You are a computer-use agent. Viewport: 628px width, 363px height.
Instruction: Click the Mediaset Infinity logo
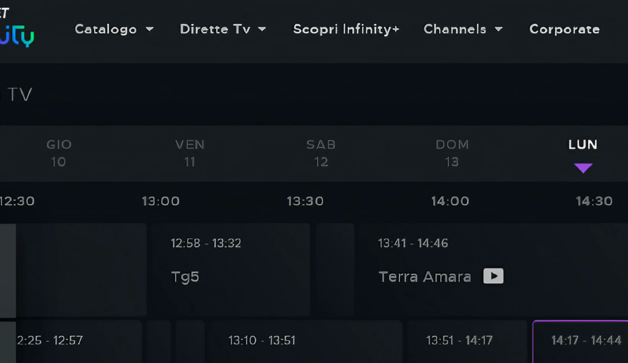pos(17,28)
